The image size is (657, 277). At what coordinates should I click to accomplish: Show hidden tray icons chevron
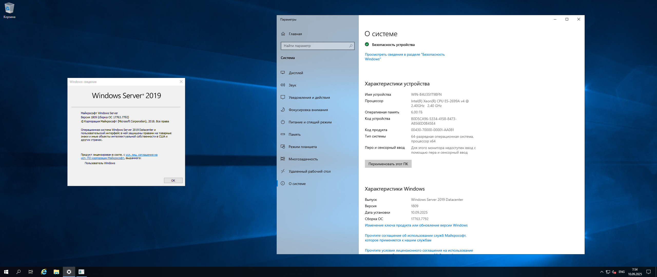[x=602, y=272]
